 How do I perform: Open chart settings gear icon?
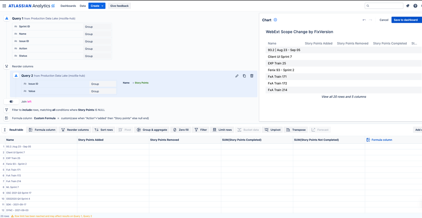pos(275,20)
